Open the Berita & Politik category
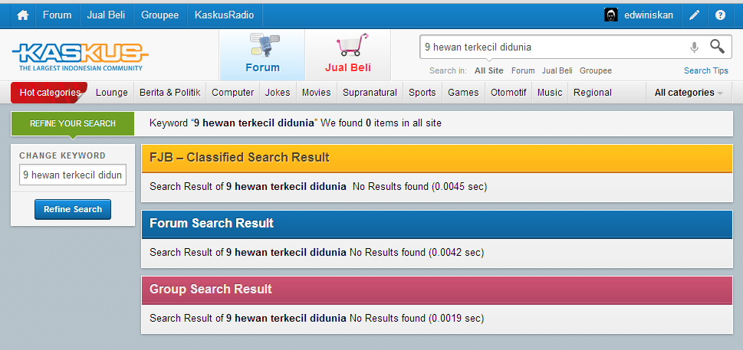The image size is (743, 350). tap(169, 92)
